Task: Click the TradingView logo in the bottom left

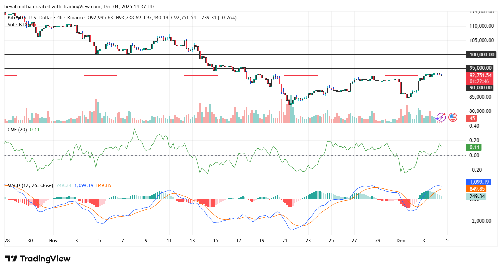Action: (x=36, y=259)
